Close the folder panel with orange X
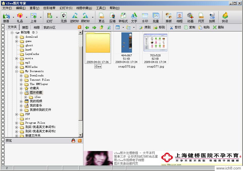 pos(79,27)
